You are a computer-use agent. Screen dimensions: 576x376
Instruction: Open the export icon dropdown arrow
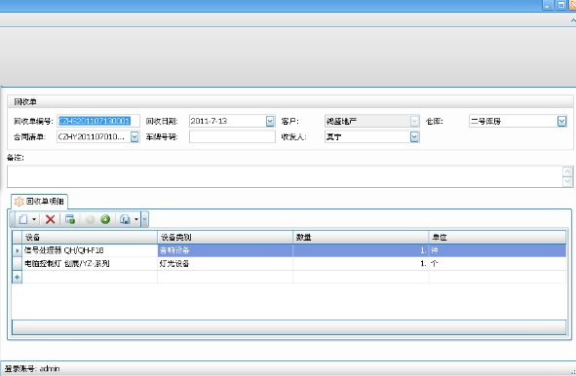pyautogui.click(x=135, y=219)
